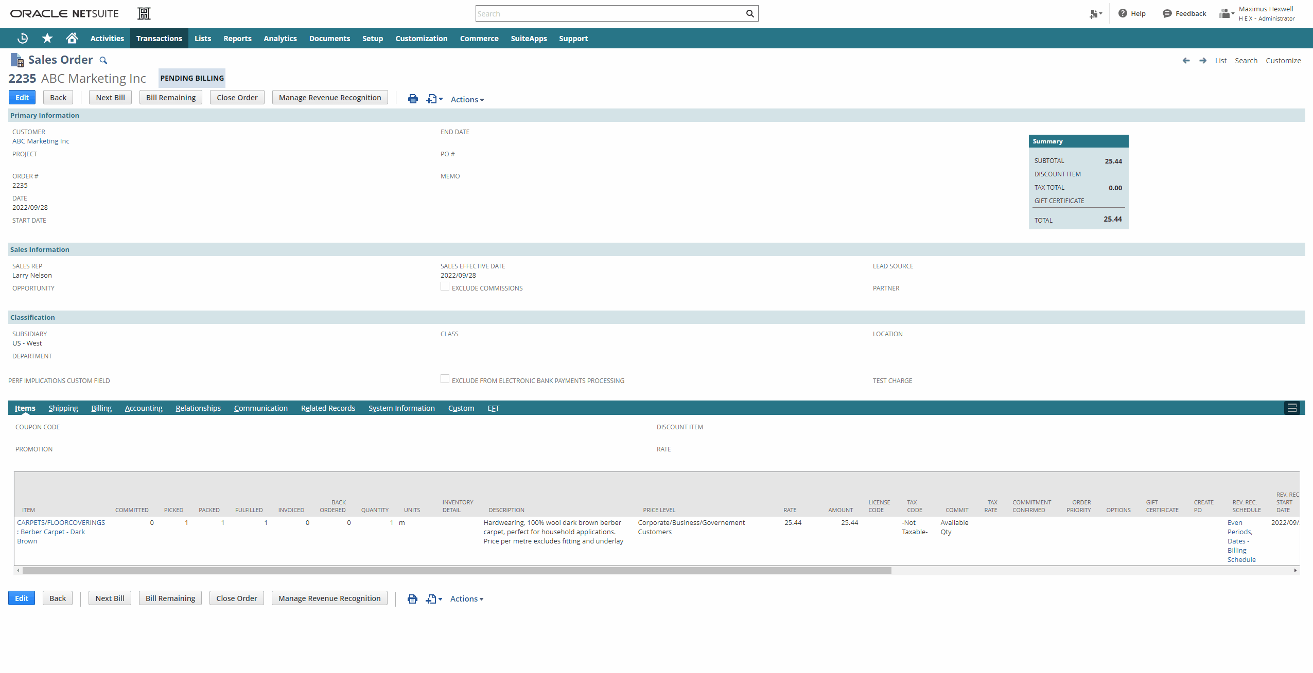This screenshot has width=1313, height=673.
Task: Open the Lists menu
Action: click(203, 38)
